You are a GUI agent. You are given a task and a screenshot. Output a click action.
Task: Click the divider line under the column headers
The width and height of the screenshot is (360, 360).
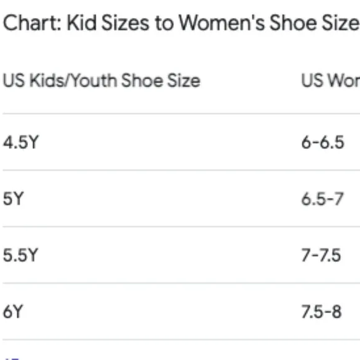pyautogui.click(x=181, y=114)
